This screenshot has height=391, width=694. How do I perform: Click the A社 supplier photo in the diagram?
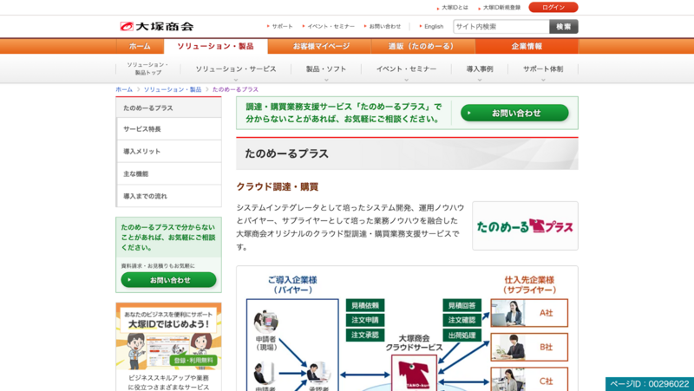click(507, 313)
